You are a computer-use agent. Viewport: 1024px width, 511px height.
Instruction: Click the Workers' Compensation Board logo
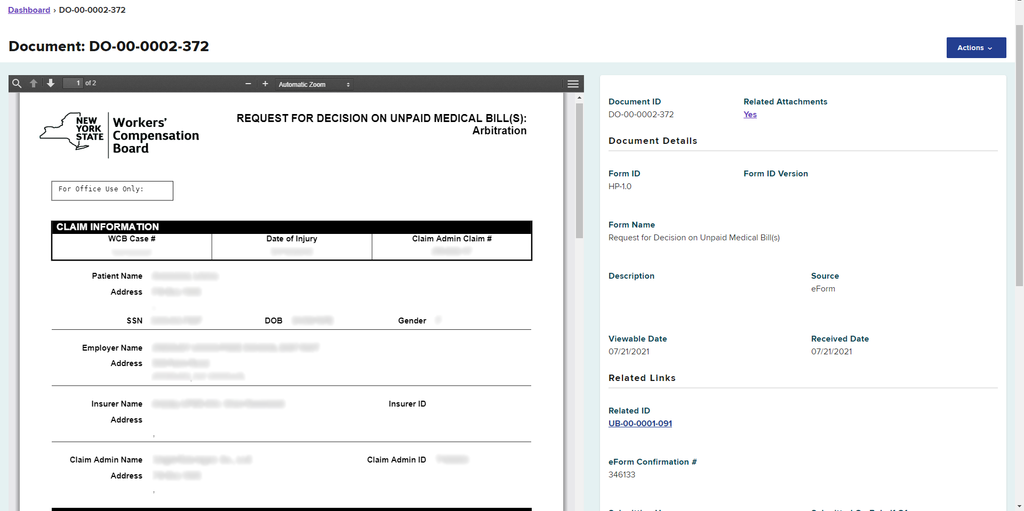point(119,135)
